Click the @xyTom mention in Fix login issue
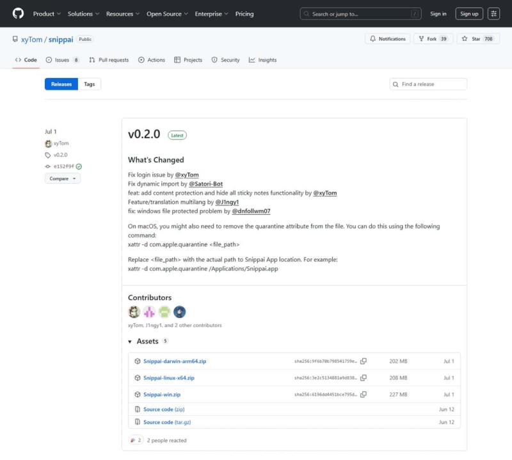This screenshot has width=512, height=460. pyautogui.click(x=187, y=175)
